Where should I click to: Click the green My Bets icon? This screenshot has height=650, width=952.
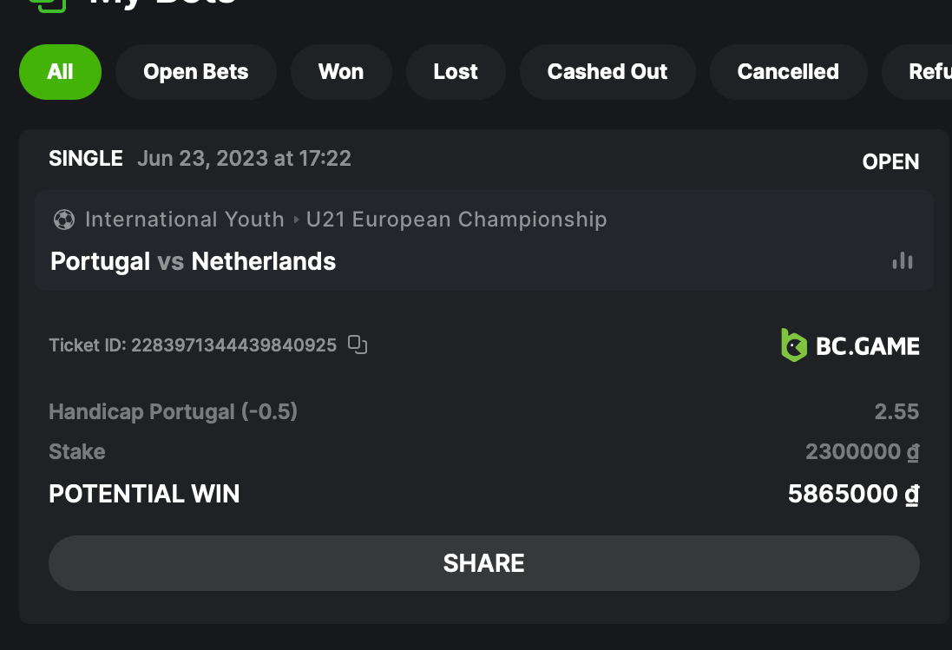coord(47,3)
